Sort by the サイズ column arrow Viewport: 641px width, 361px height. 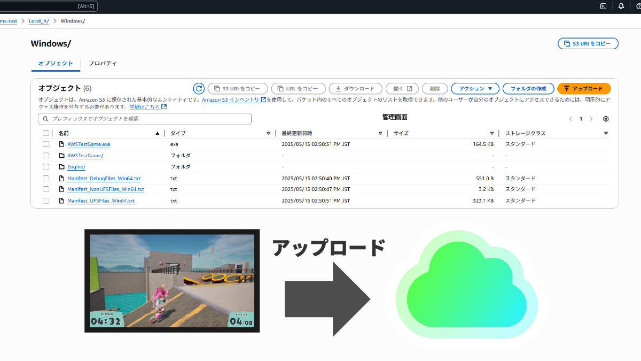(x=492, y=133)
